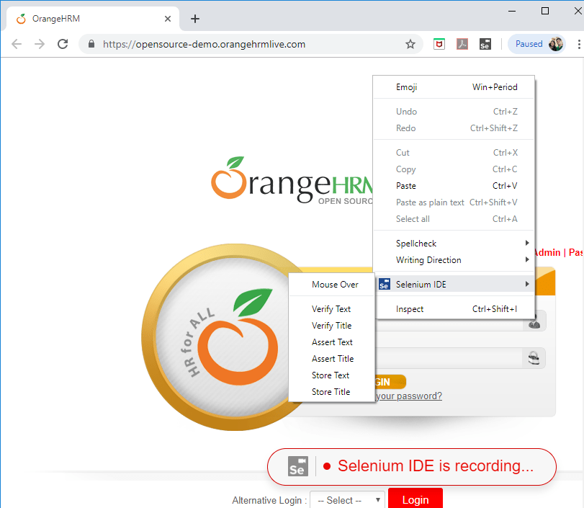The height and width of the screenshot is (508, 584).
Task: Click the padlock icon beside the password field
Action: point(534,358)
